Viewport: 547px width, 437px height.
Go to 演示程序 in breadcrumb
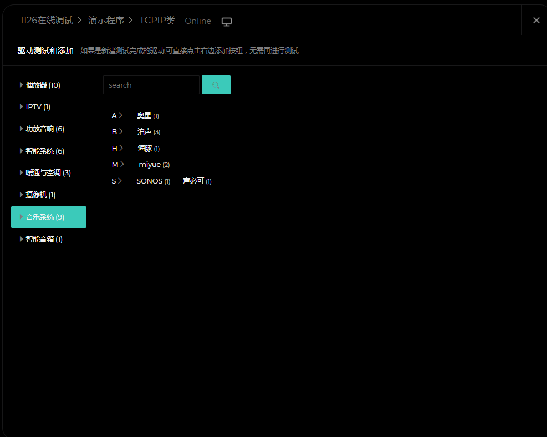(106, 21)
